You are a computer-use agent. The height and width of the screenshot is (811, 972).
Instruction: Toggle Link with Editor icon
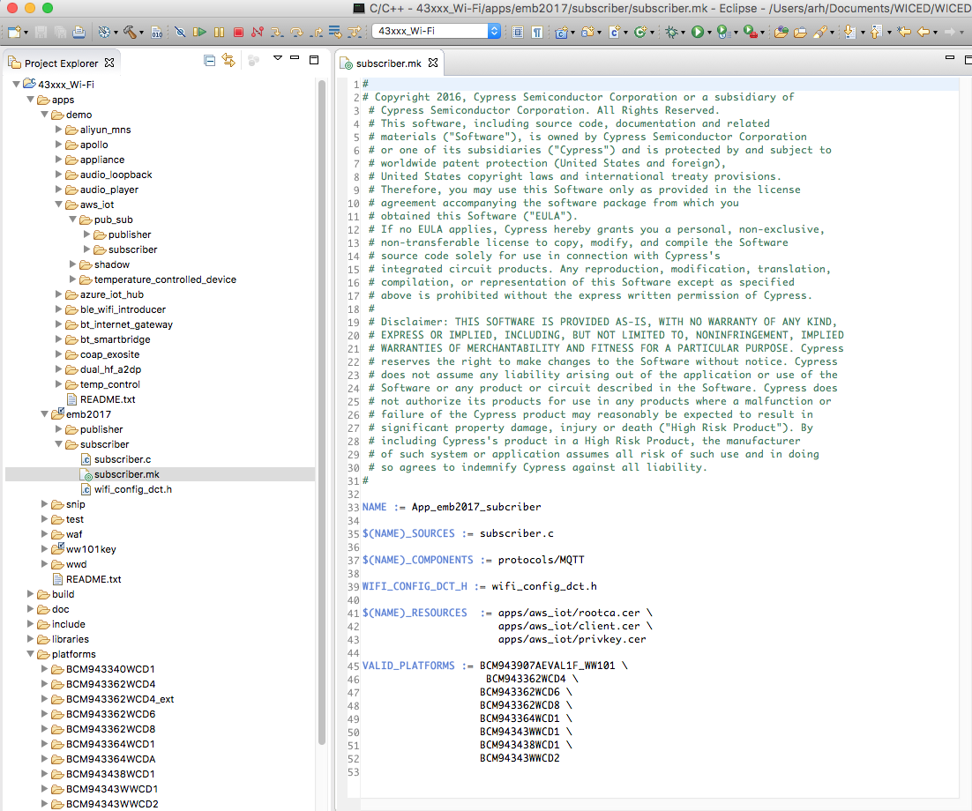pos(228,60)
